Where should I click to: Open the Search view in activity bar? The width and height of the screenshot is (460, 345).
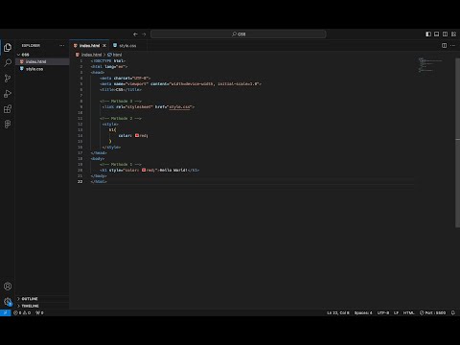[x=8, y=62]
